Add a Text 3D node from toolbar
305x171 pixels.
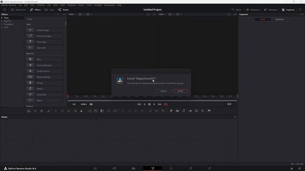point(184,111)
